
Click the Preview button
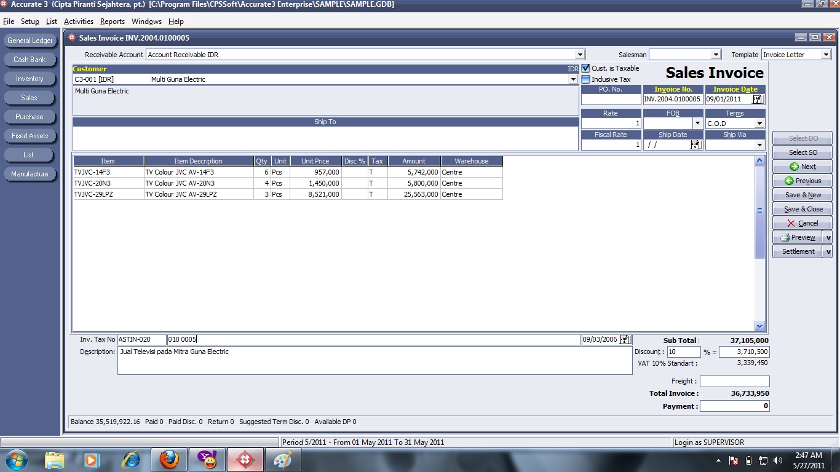coord(798,237)
